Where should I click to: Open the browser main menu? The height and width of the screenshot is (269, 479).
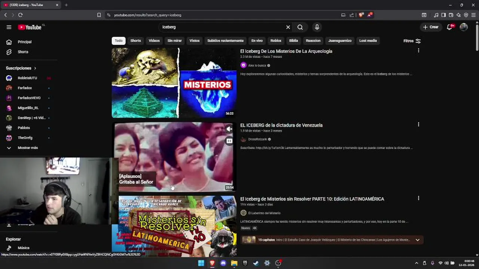(x=473, y=15)
